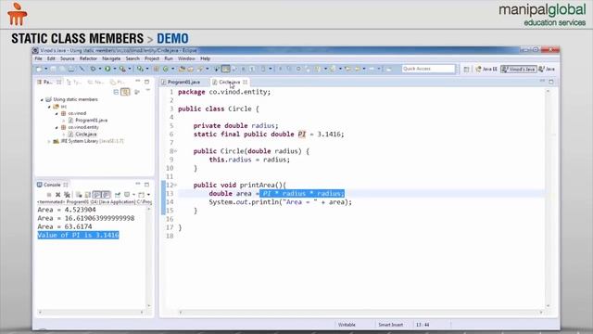Click Collapse All icon in Package Explorer
Image resolution: width=593 pixels, height=334 pixels.
click(116, 92)
